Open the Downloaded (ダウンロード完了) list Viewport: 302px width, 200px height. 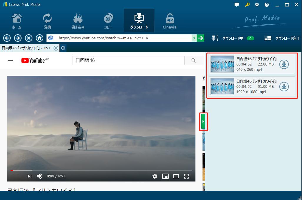[282, 38]
